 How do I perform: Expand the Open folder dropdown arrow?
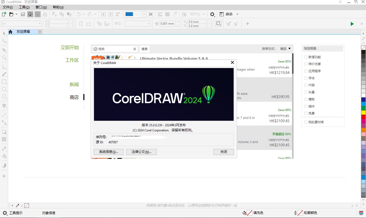(17, 14)
